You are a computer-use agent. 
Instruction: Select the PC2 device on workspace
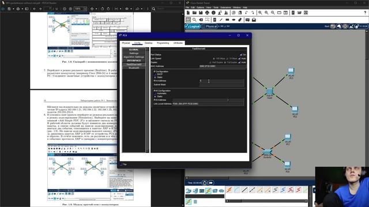pyautogui.click(x=295, y=110)
